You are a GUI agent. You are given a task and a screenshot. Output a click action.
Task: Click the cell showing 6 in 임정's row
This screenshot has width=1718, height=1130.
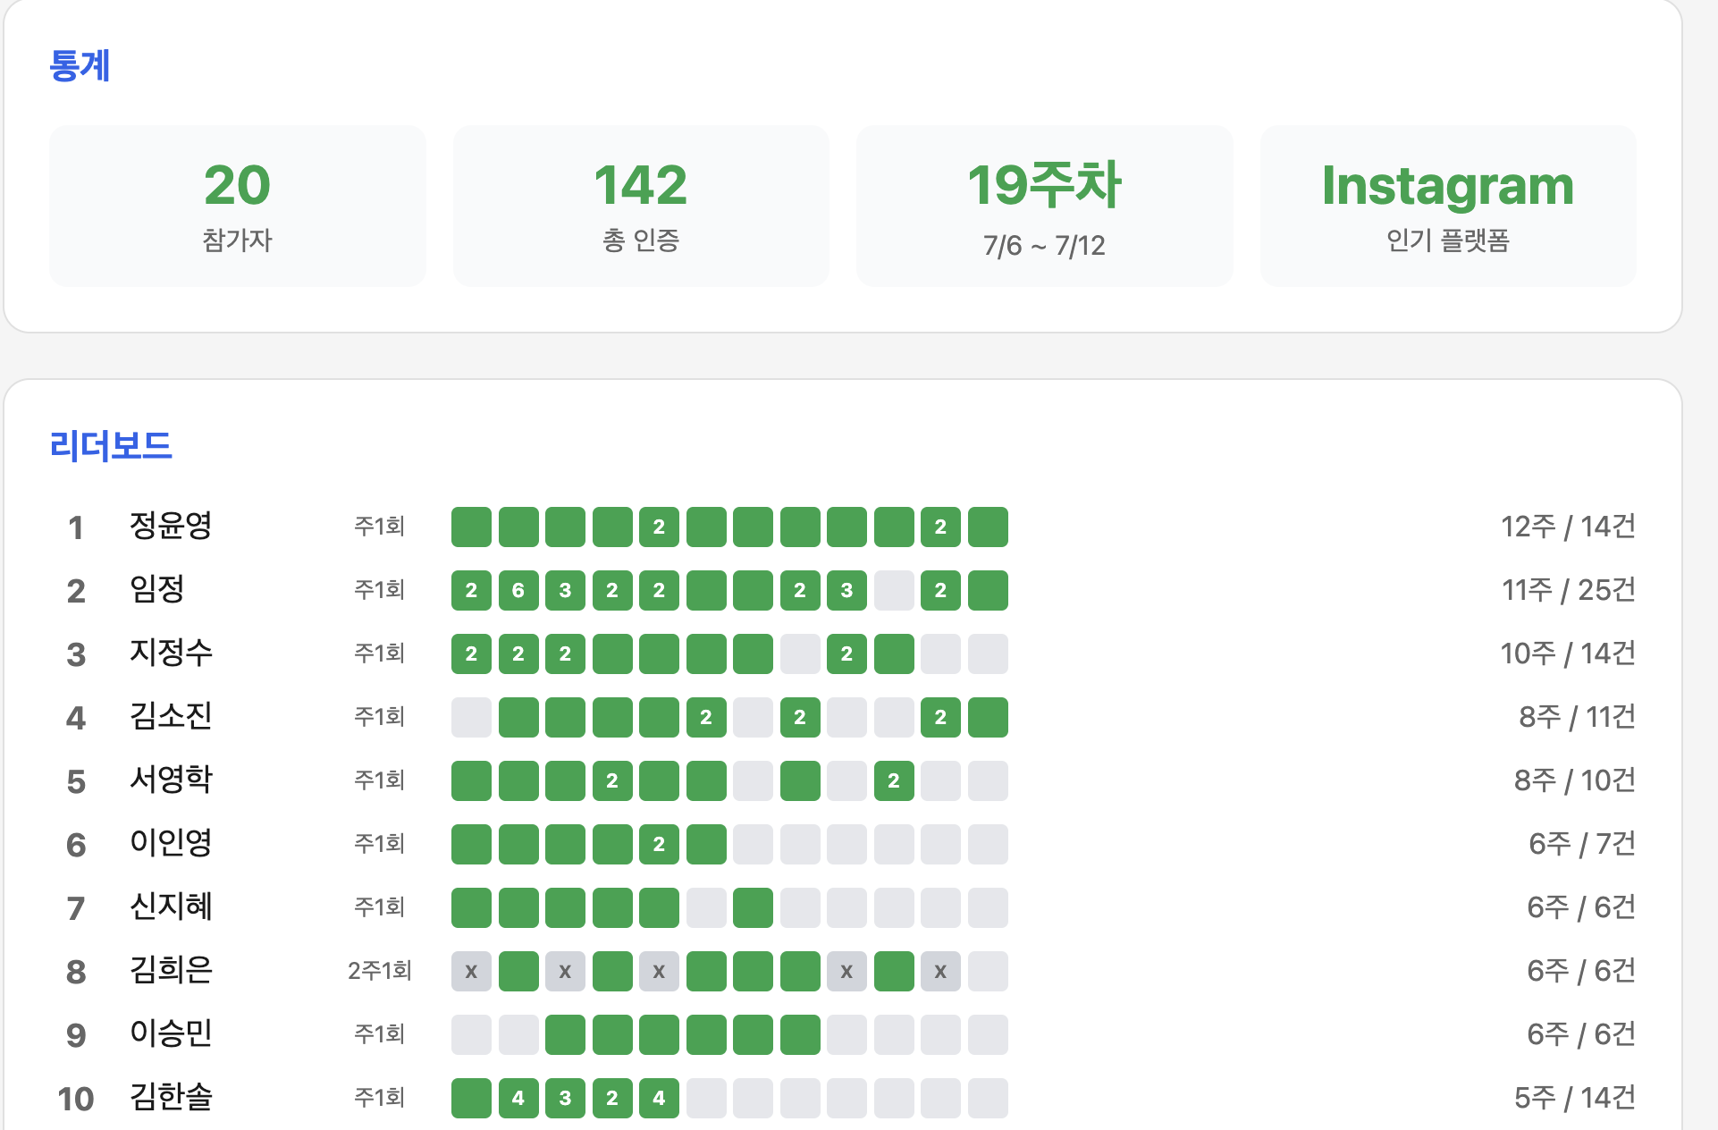pyautogui.click(x=518, y=590)
